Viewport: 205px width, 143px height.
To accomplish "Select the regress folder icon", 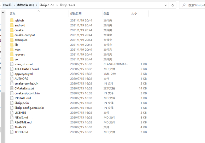I will (12, 55).
